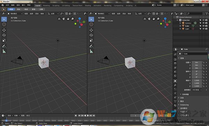The width and height of the screenshot is (209, 126).
Task: Open the Object Data mesh properties tab
Action: 175,101
